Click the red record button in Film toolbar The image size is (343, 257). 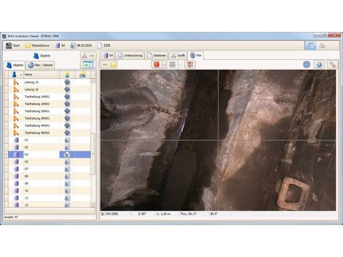pos(155,65)
